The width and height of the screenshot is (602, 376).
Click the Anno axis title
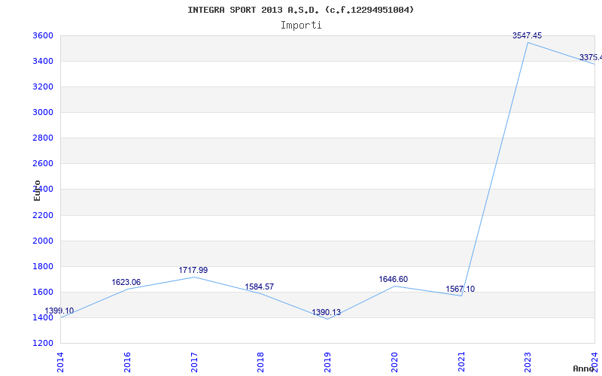tap(584, 368)
